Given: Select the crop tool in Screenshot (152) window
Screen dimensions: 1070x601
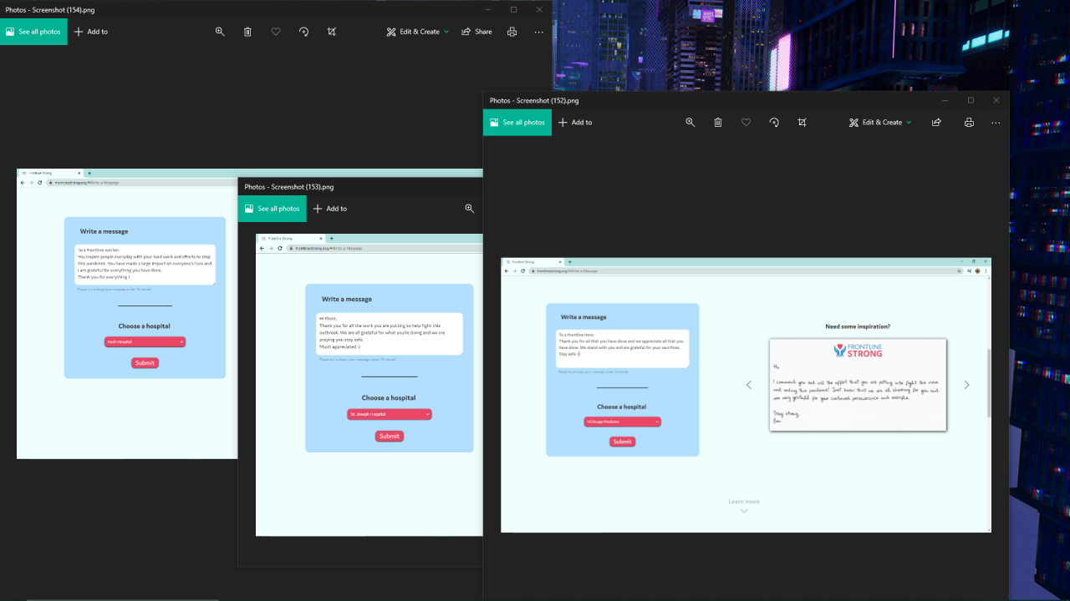Looking at the screenshot, I should [802, 123].
